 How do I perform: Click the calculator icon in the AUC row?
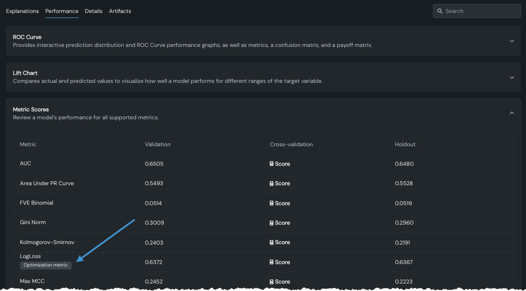click(x=272, y=164)
